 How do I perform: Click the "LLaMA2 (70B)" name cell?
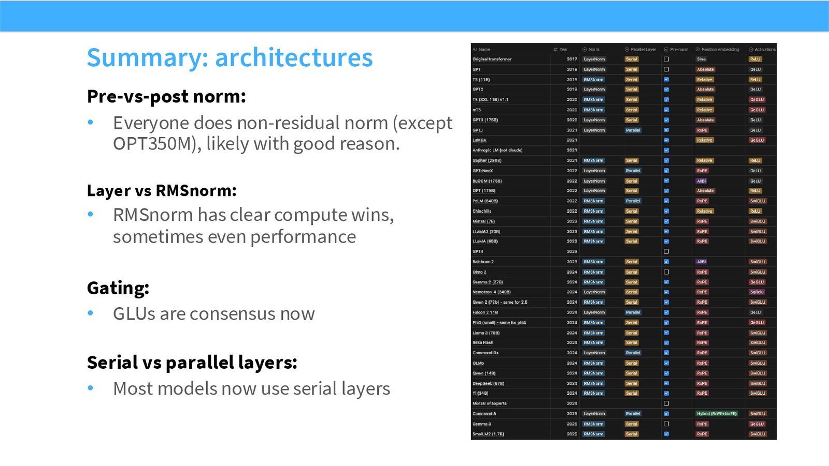[x=486, y=232]
